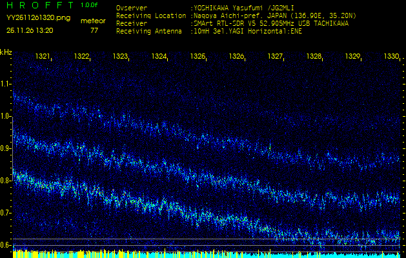Click the 0.6 frequency axis label
The height and width of the screenshot is (258, 406).
pos(6,245)
